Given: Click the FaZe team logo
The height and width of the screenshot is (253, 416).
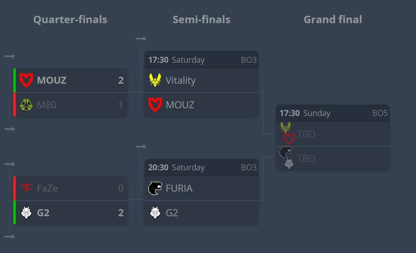Looking at the screenshot, I should coord(26,188).
